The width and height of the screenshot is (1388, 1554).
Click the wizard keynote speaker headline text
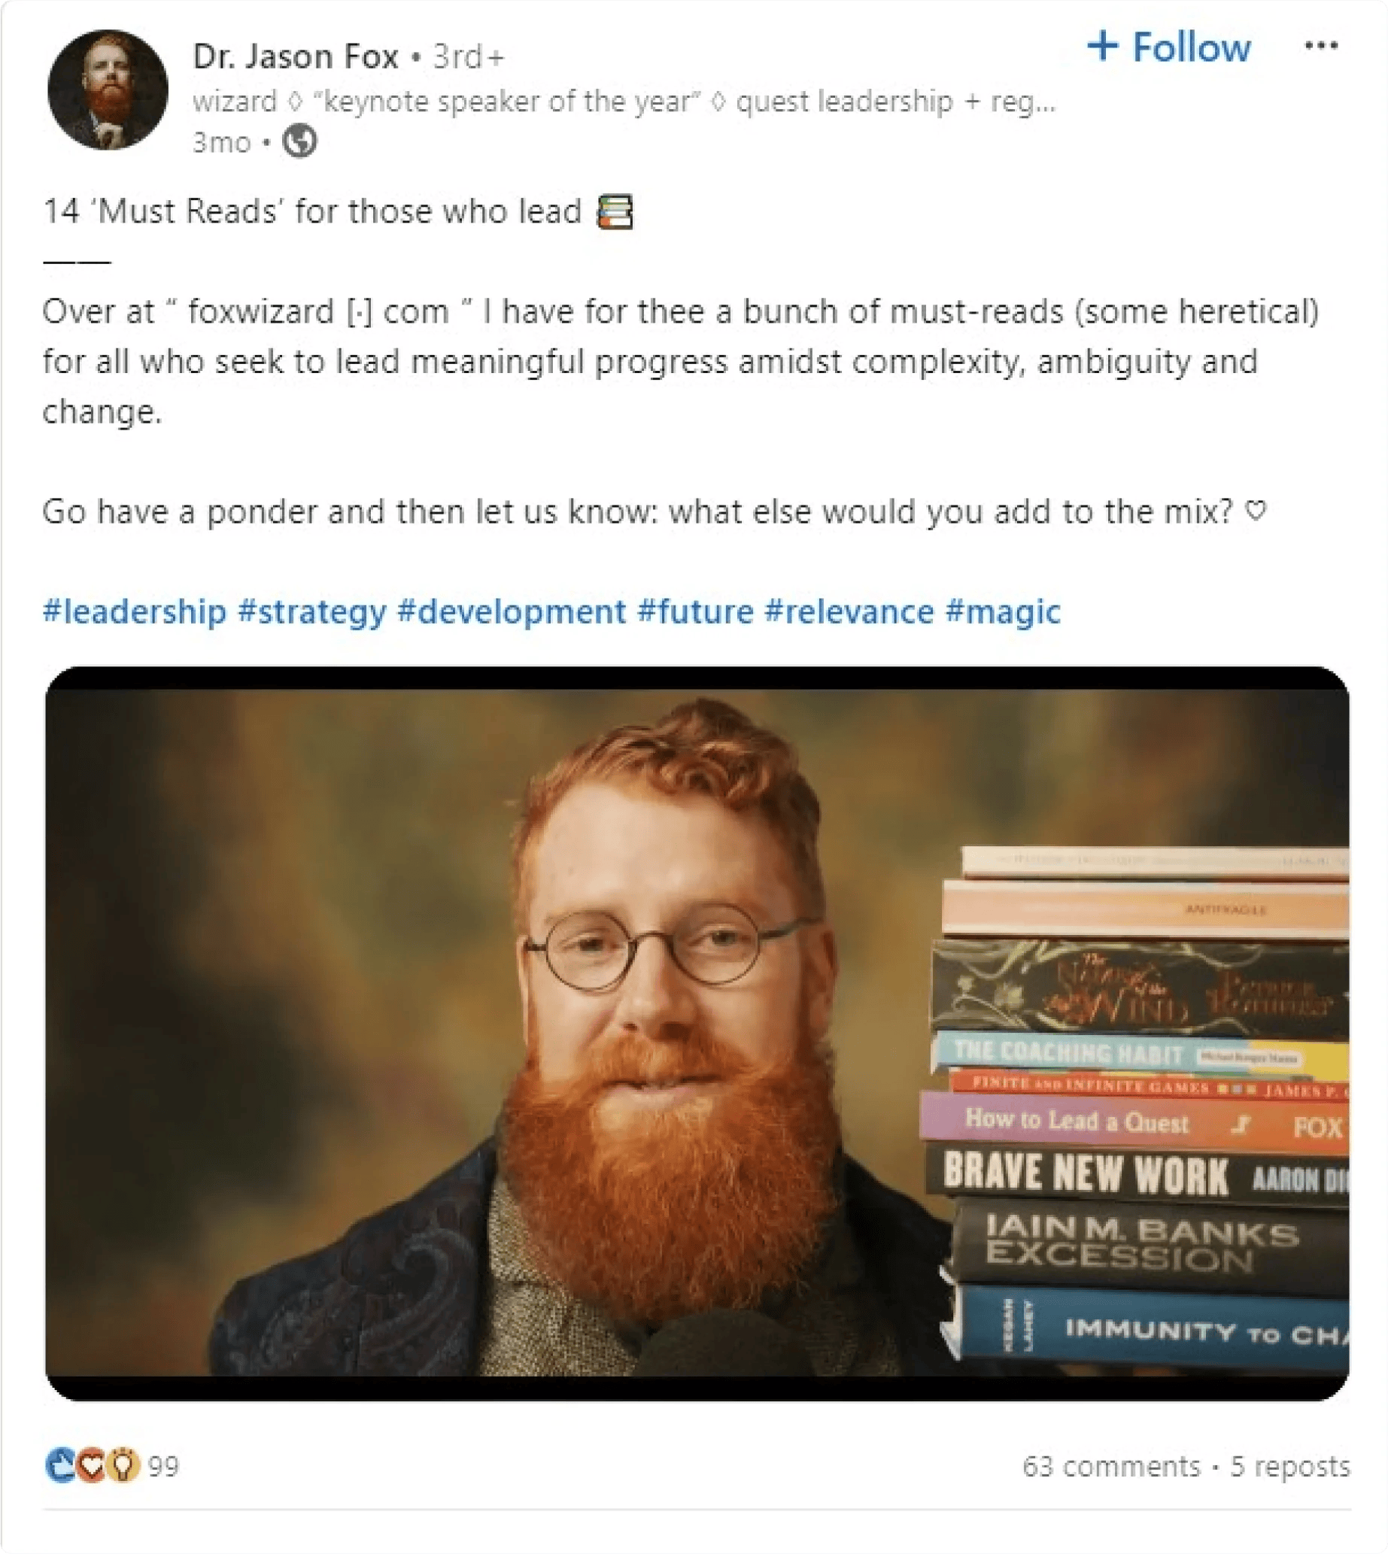[x=624, y=102]
